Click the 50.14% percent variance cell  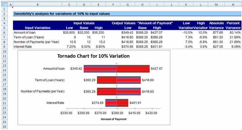(x=235, y=33)
